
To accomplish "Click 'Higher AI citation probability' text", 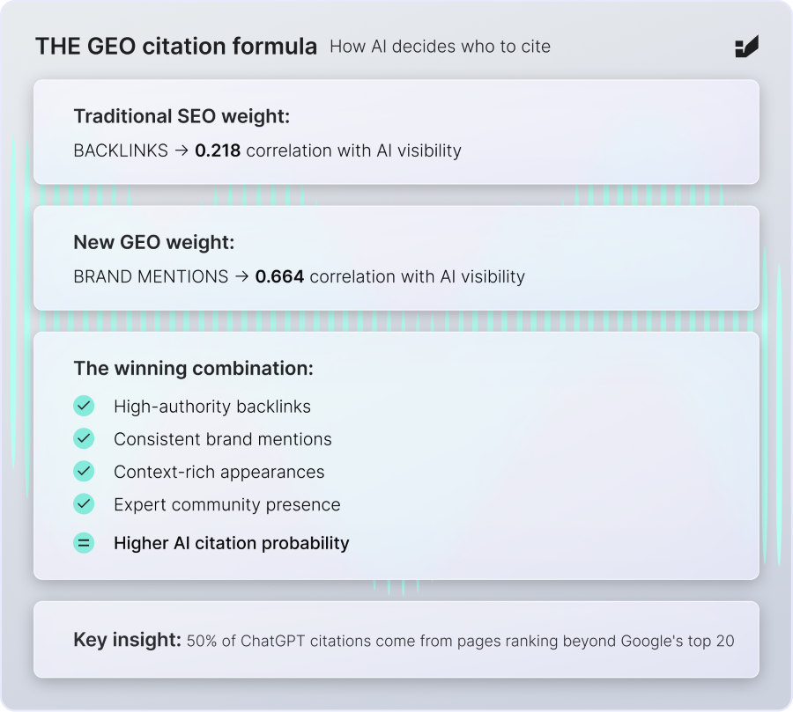I will [232, 543].
